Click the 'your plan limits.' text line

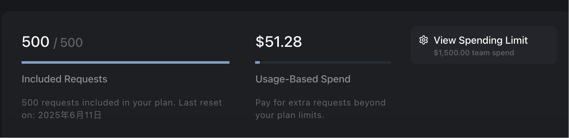click(290, 115)
